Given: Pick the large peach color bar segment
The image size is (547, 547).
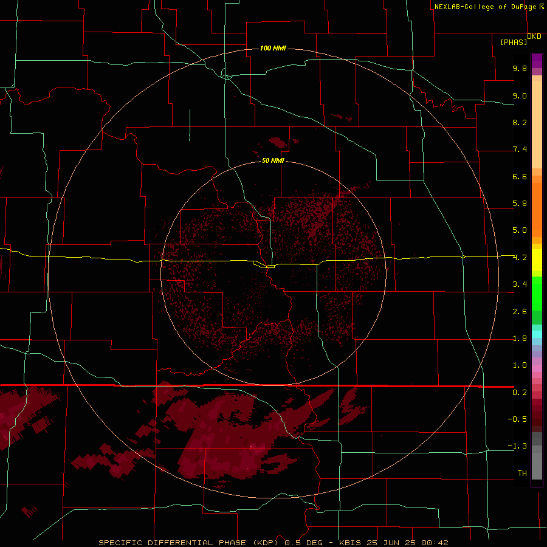Looking at the screenshot, I should coord(537,125).
